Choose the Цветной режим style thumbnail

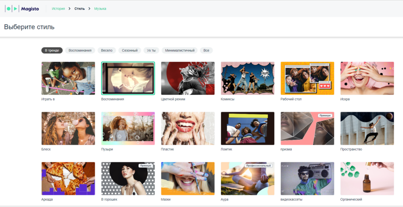(188, 78)
